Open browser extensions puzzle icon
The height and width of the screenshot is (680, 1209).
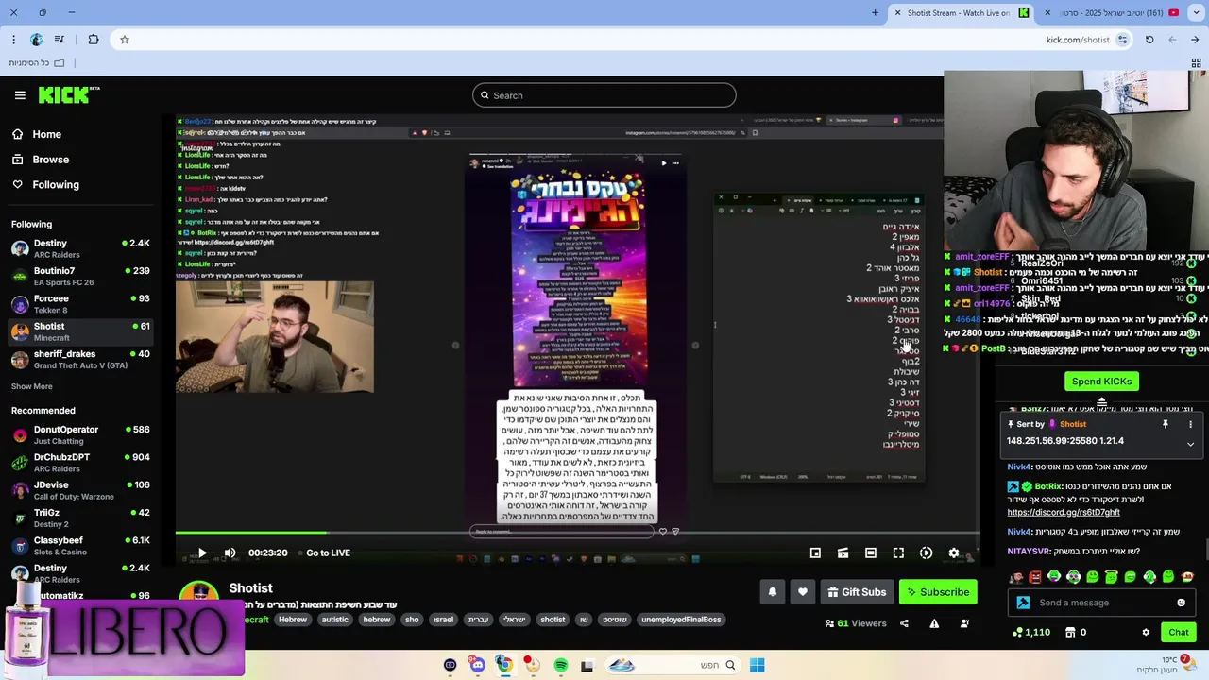pyautogui.click(x=93, y=40)
